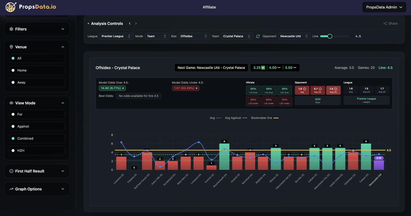Open the PropsData Admin account menu

tap(384, 7)
